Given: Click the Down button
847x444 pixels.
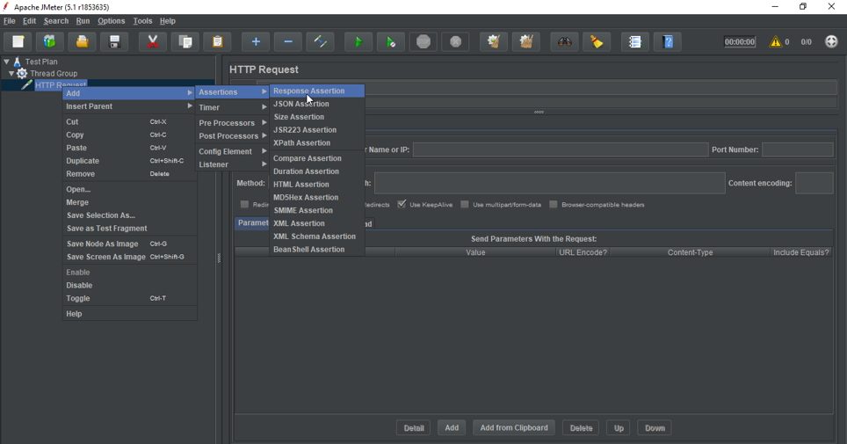Looking at the screenshot, I should pos(655,428).
